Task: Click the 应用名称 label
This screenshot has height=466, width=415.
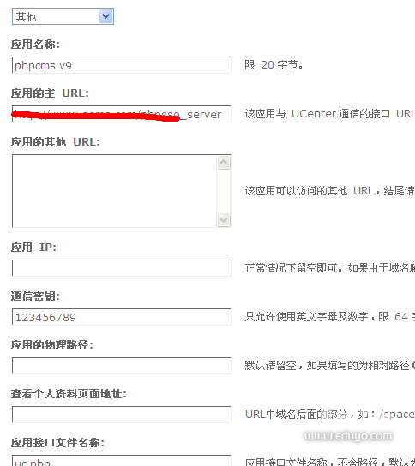Action: [35, 45]
